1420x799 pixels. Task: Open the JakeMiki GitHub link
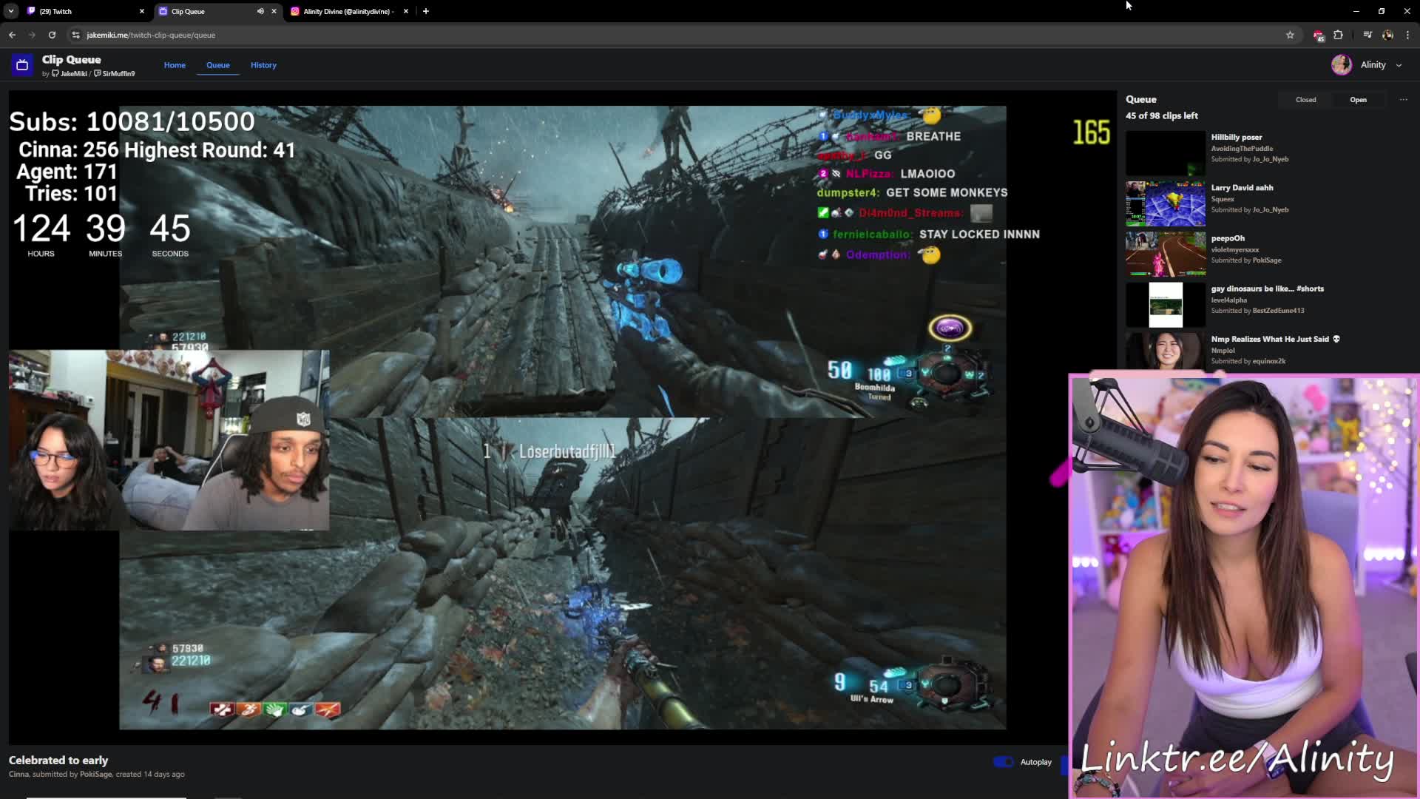(x=70, y=74)
